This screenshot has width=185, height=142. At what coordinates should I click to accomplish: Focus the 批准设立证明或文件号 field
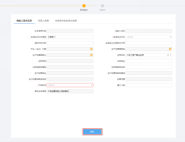click(149, 43)
